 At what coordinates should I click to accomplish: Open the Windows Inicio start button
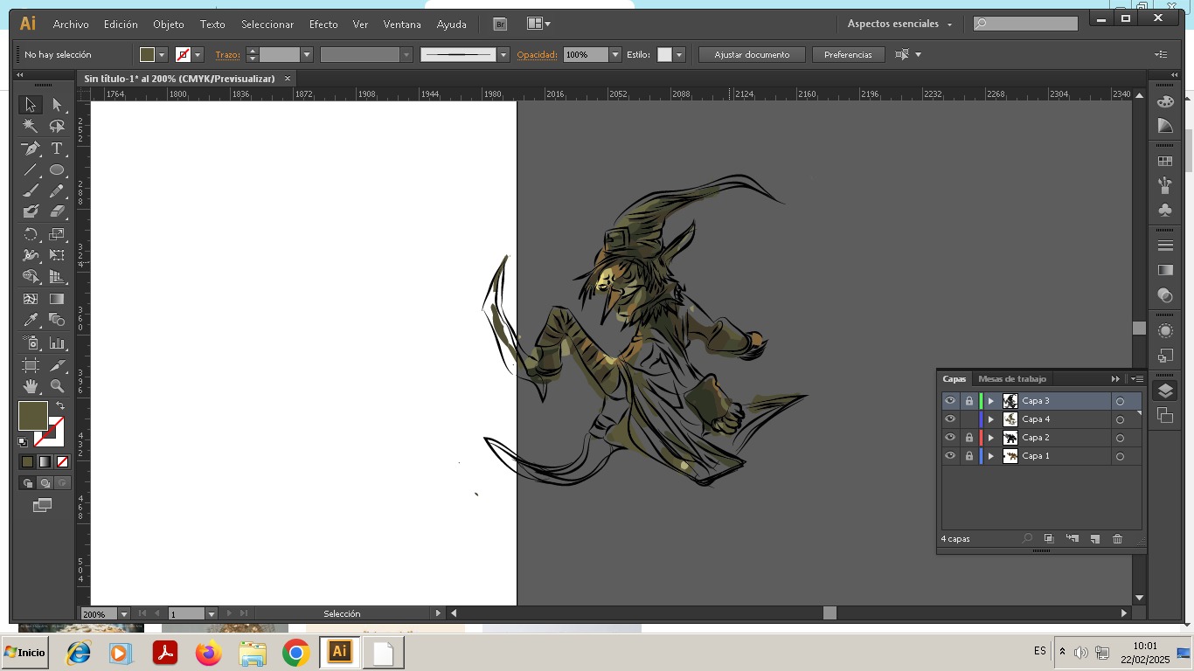24,653
